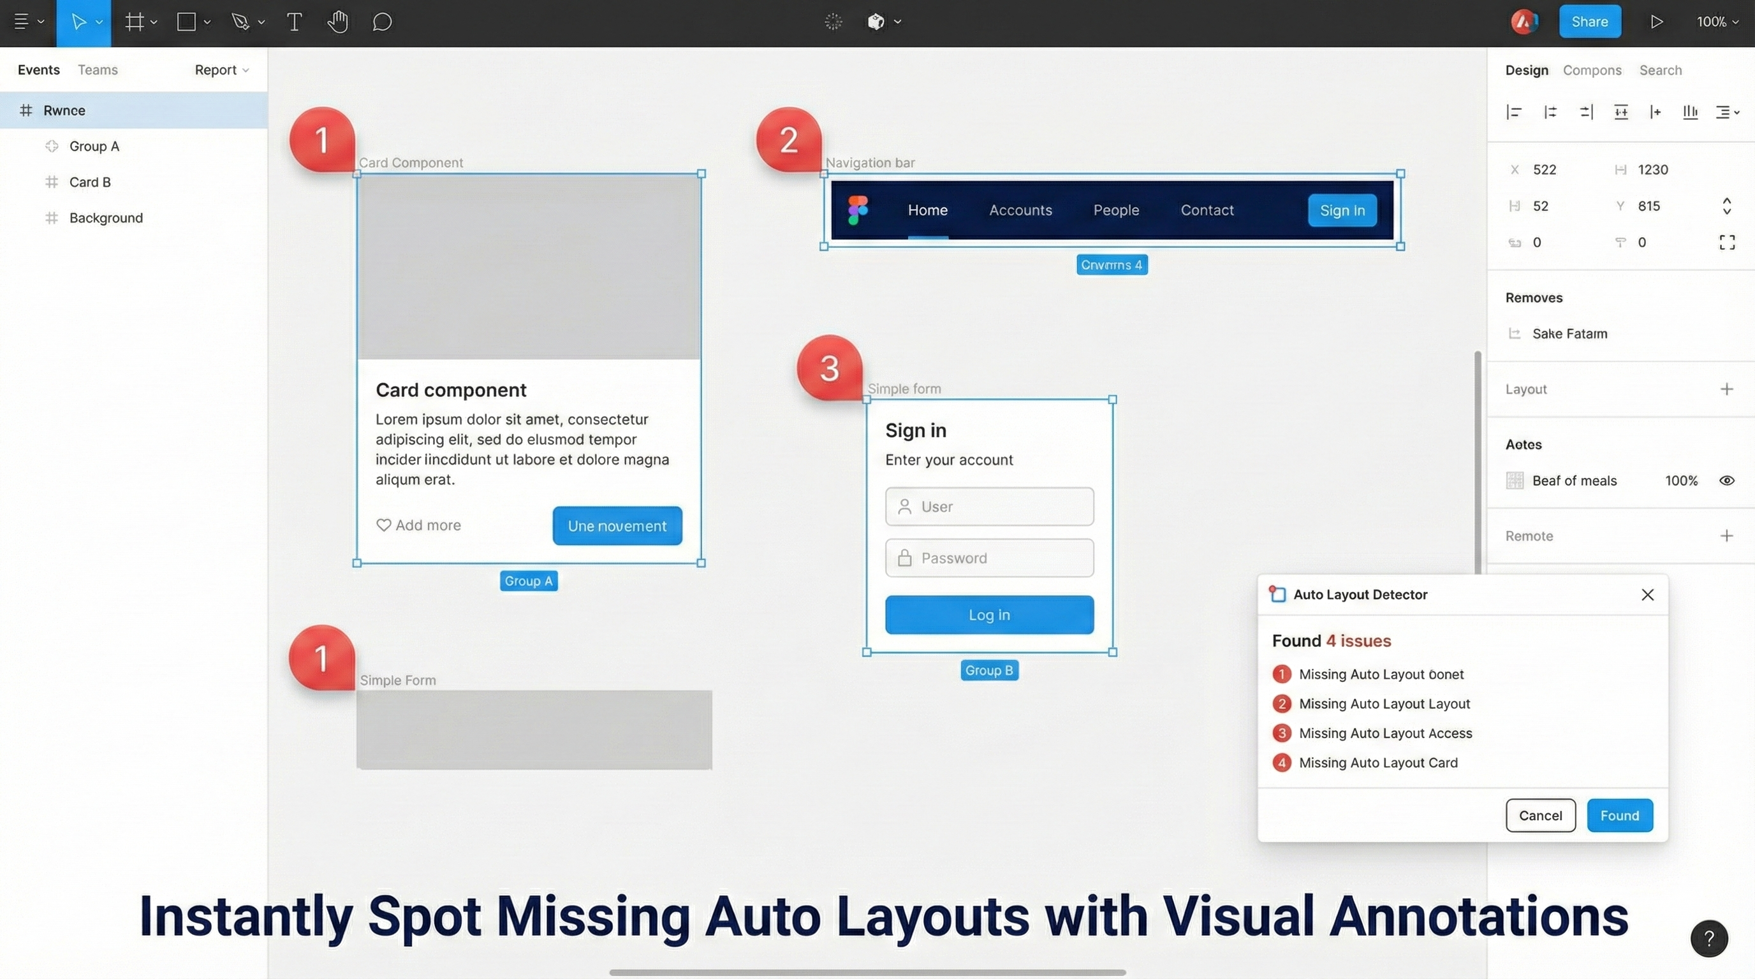
Task: Select the Text tool
Action: (293, 22)
